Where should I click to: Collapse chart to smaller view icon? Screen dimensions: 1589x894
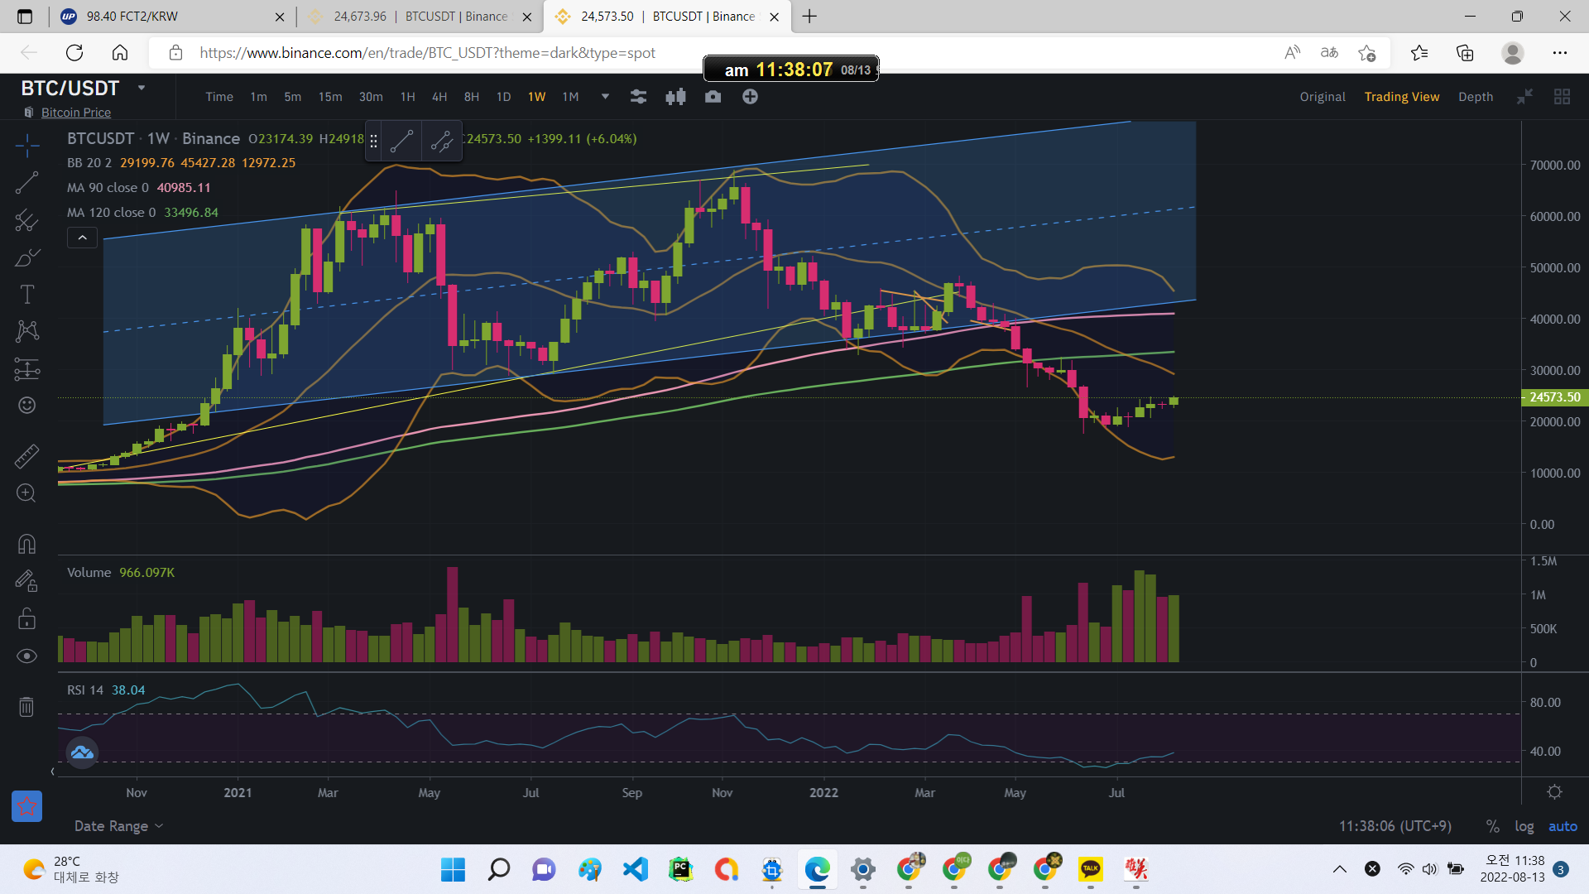tap(1524, 97)
